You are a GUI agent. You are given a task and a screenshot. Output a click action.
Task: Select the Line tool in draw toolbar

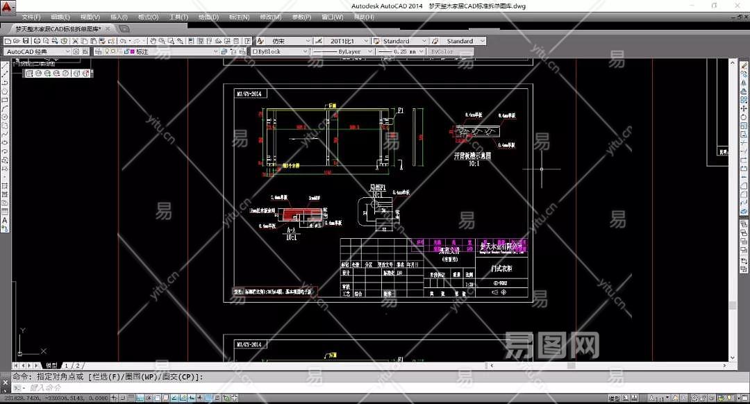point(5,65)
